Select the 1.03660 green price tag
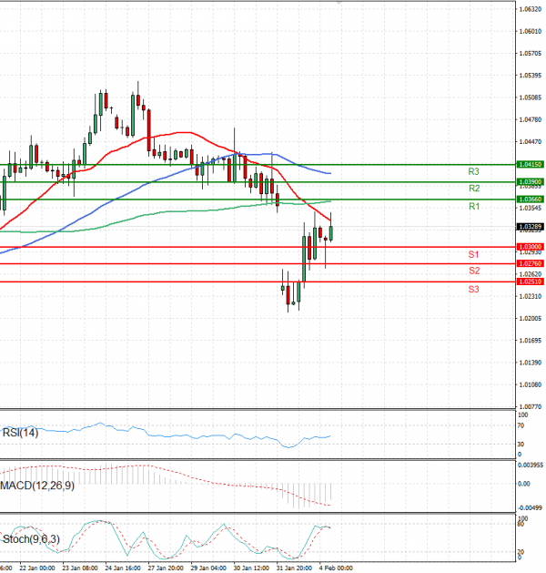 click(x=531, y=200)
